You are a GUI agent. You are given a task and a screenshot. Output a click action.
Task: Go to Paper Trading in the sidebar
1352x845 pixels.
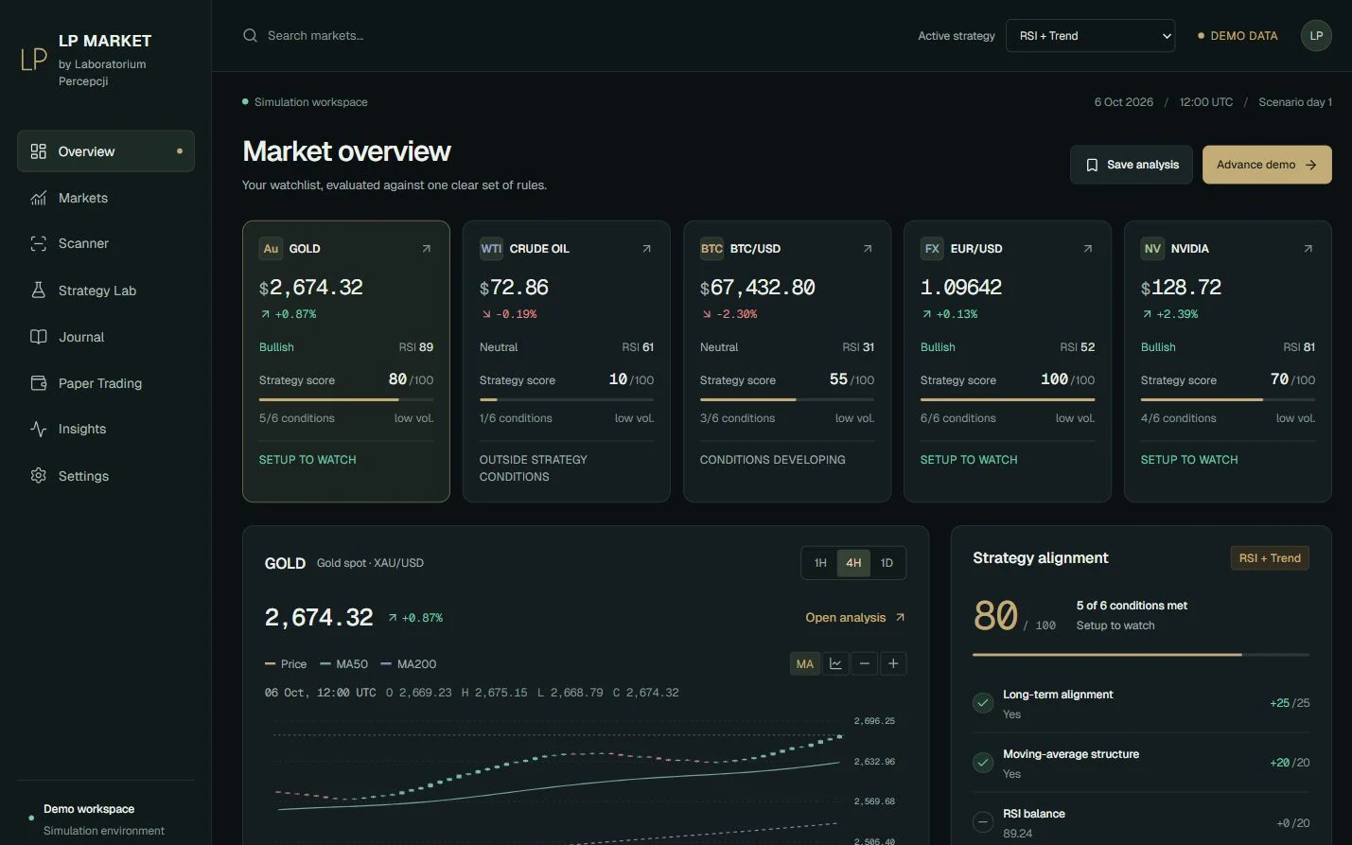pyautogui.click(x=106, y=383)
